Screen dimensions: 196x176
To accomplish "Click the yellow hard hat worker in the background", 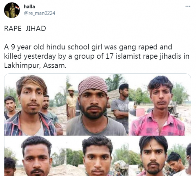I will tap(71, 103).
